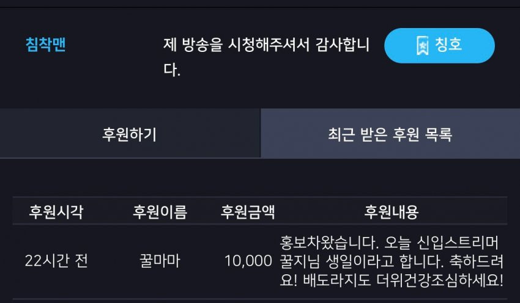Click the 후원이름 column header
This screenshot has width=520, height=303.
coord(160,211)
